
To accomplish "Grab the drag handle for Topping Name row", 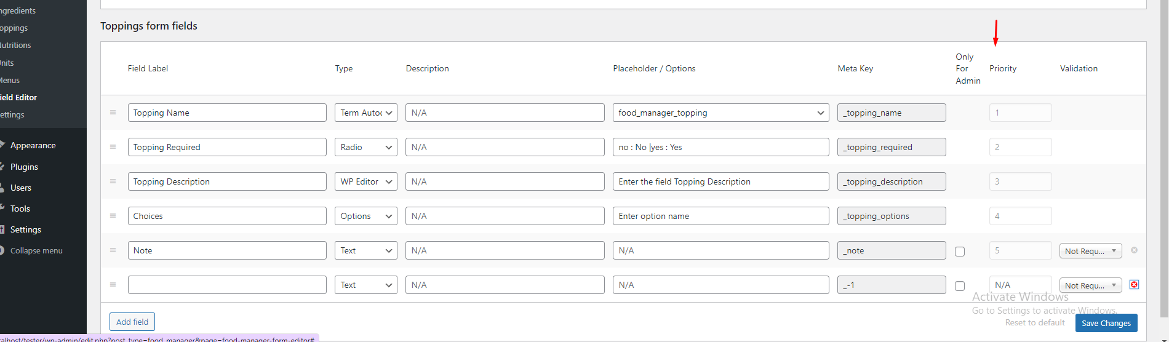I will [113, 113].
